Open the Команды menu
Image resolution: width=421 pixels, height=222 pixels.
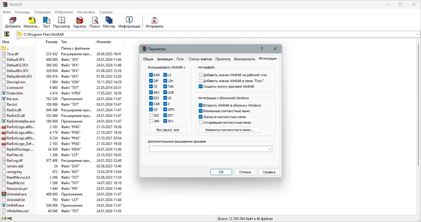pos(22,12)
